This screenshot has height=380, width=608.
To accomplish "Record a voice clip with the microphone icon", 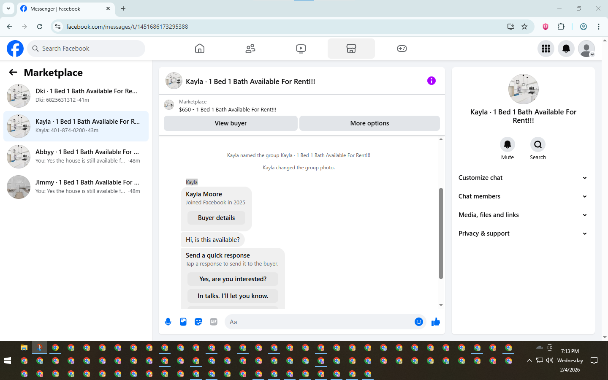I will (x=168, y=322).
